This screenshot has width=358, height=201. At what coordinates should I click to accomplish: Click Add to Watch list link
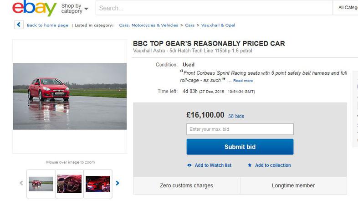click(x=213, y=165)
